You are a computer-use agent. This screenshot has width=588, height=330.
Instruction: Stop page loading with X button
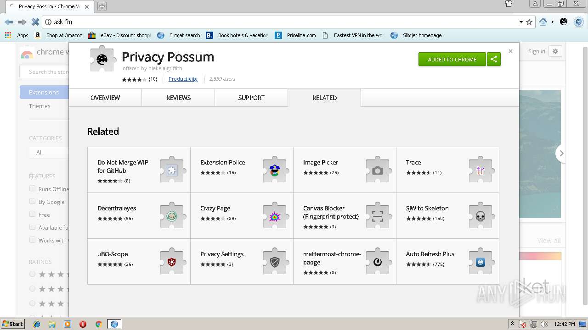coord(35,22)
